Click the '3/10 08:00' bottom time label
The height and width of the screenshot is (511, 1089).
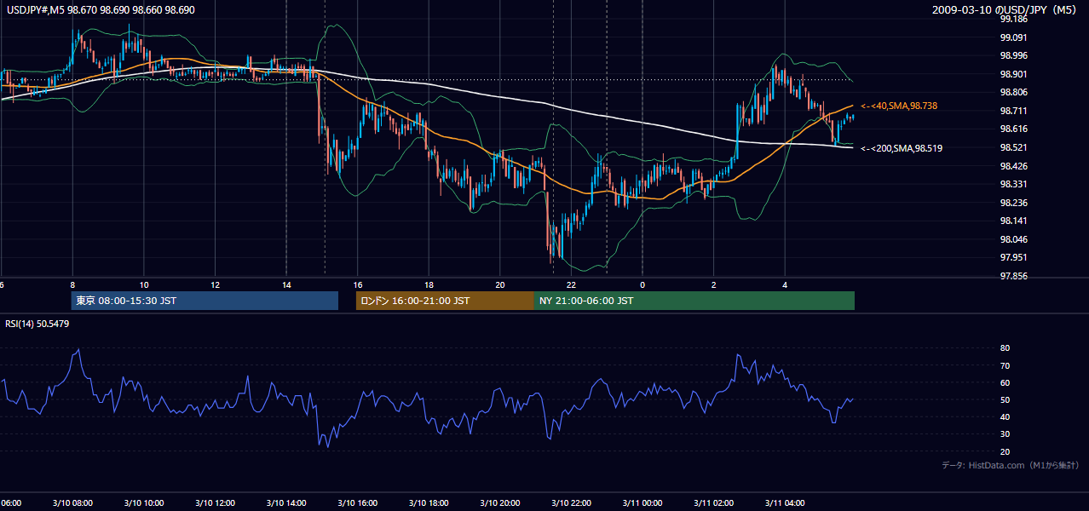click(72, 503)
